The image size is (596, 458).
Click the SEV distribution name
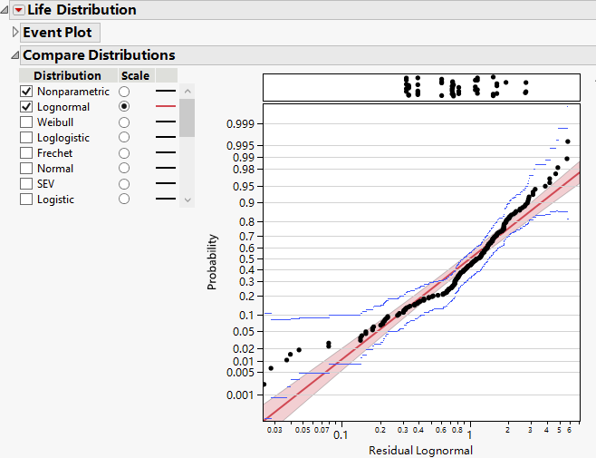[45, 184]
